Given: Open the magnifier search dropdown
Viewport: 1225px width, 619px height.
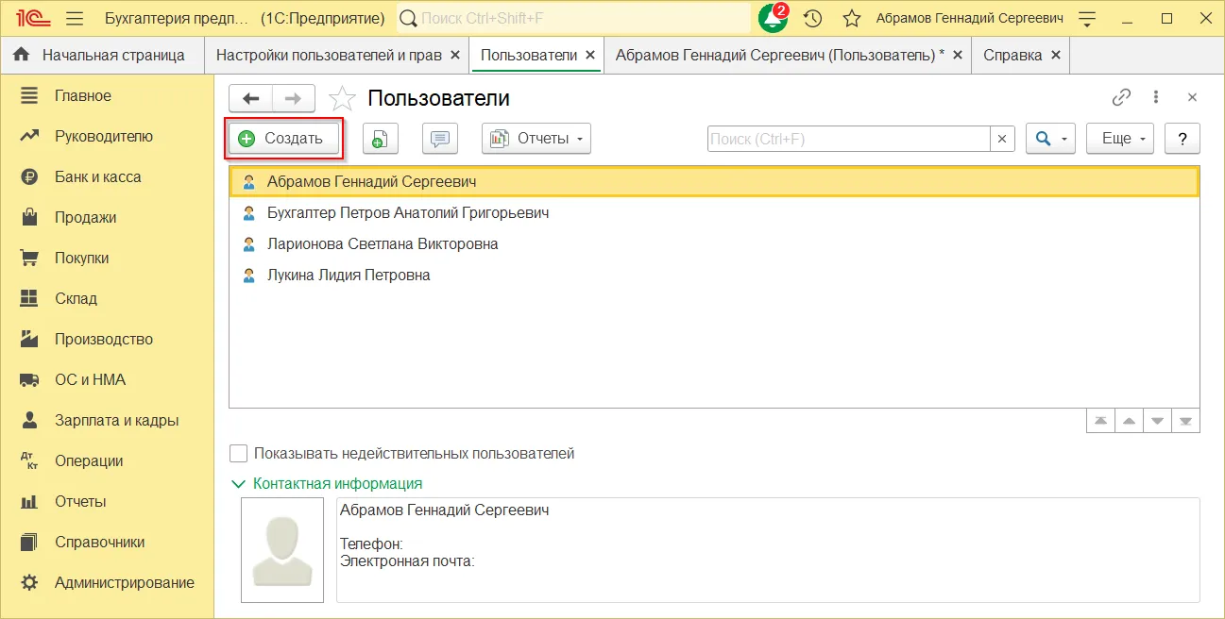Looking at the screenshot, I should (x=1049, y=139).
